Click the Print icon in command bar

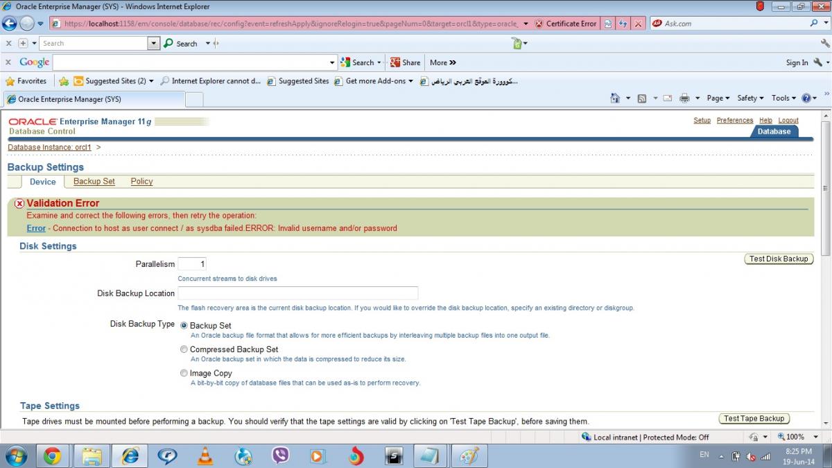tap(684, 98)
